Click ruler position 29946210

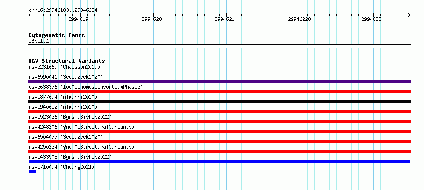[226, 19]
